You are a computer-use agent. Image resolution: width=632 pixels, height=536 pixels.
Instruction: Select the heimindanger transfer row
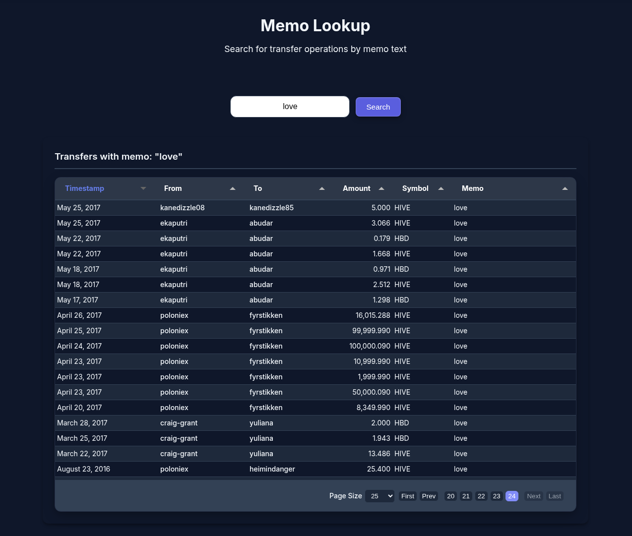(315, 469)
